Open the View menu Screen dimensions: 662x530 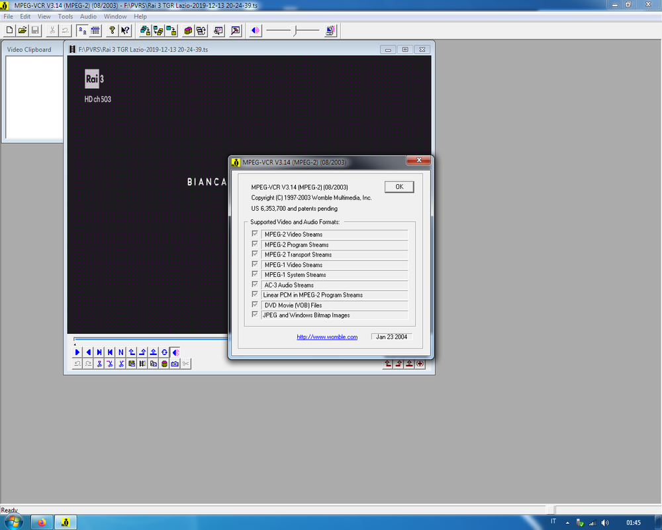coord(44,17)
